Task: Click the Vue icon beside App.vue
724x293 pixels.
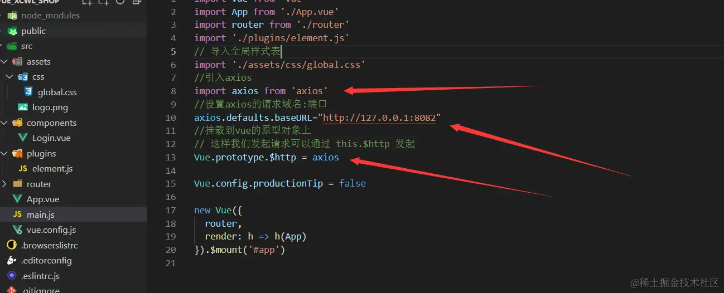Action: click(17, 199)
